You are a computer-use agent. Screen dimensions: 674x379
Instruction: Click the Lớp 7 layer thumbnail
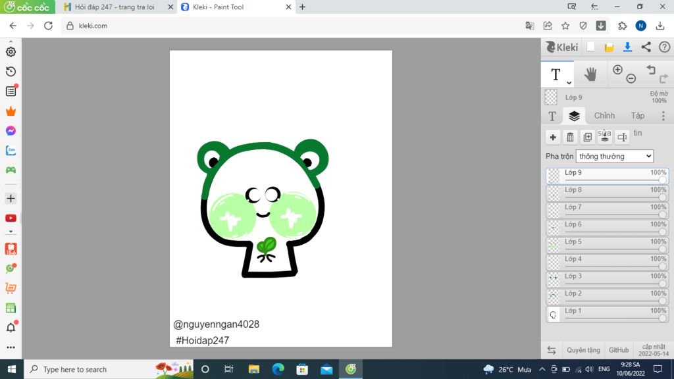(x=553, y=211)
